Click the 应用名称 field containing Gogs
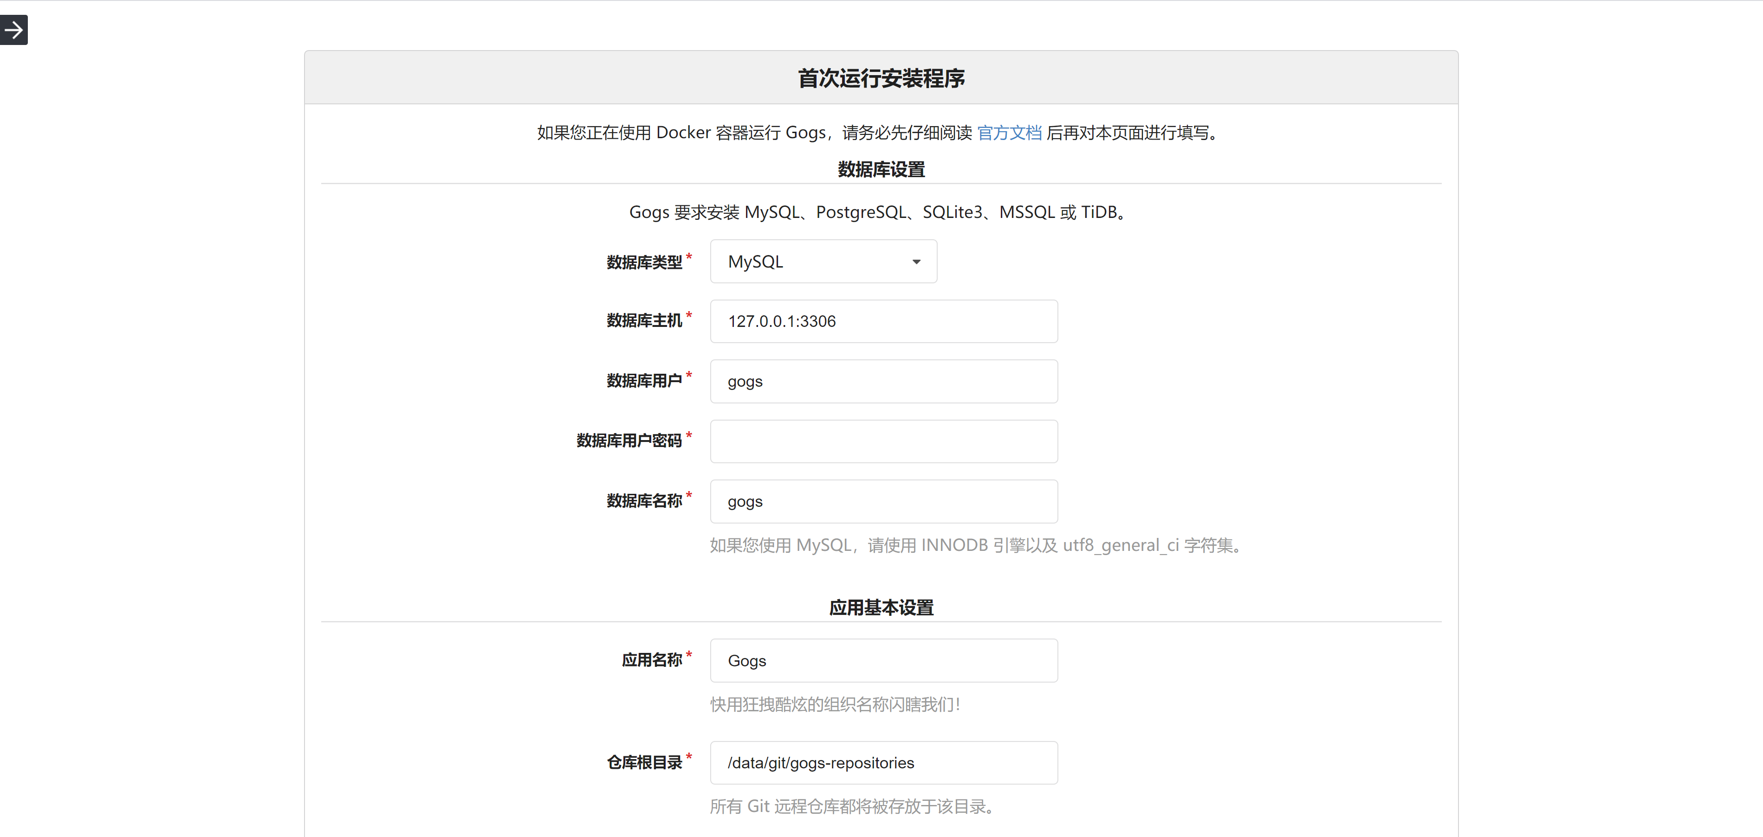Image resolution: width=1763 pixels, height=837 pixels. [883, 661]
